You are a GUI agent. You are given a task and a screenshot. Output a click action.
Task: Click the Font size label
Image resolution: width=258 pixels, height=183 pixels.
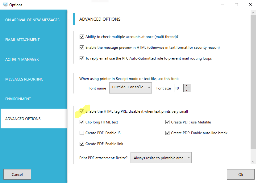[x=164, y=88]
